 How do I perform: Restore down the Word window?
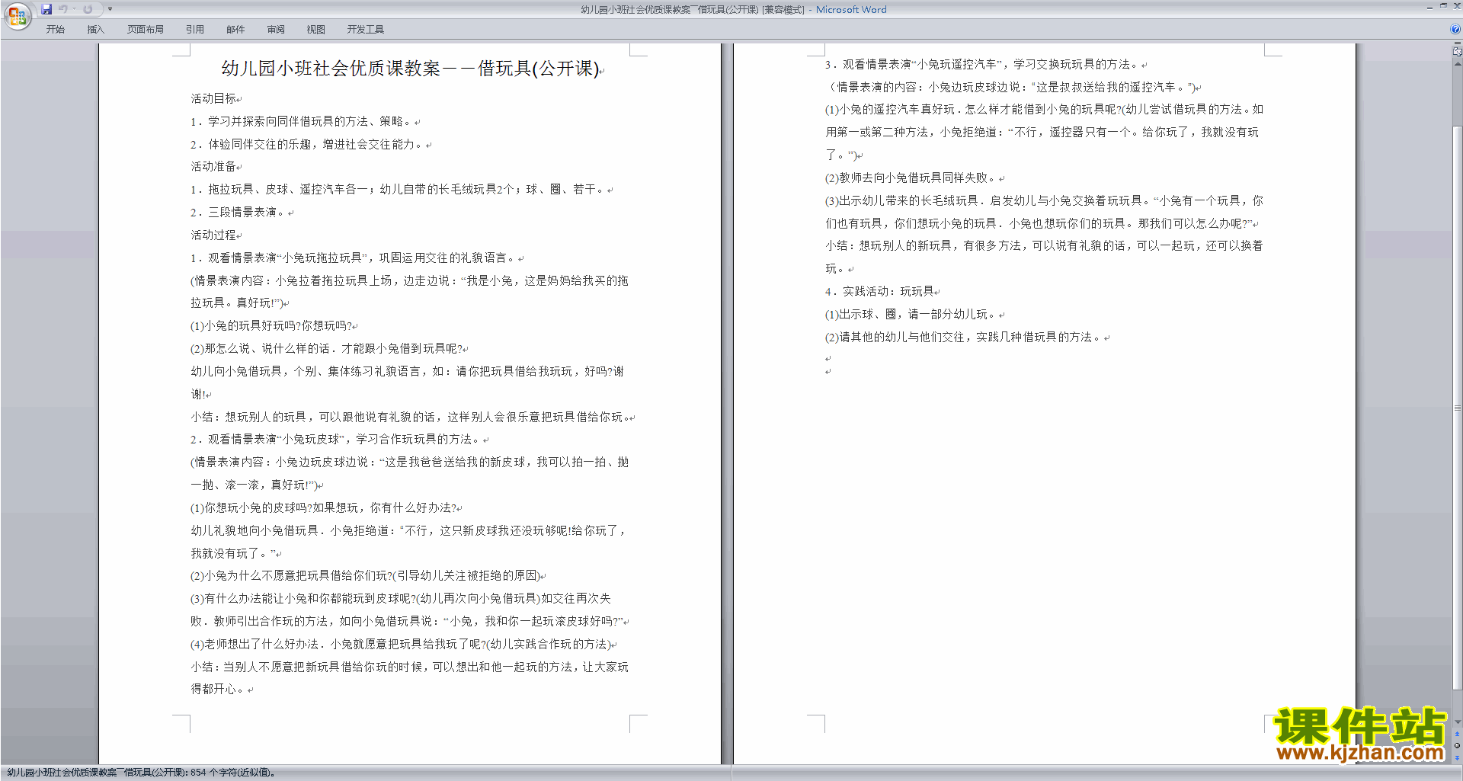(1443, 6)
